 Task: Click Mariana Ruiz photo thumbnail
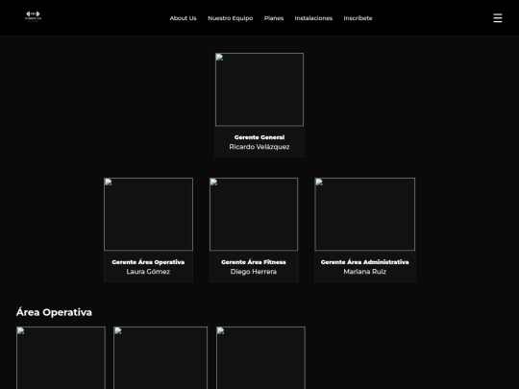365,214
